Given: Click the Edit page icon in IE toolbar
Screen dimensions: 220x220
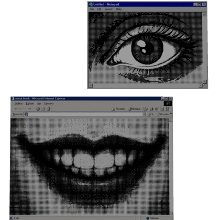Looking at the screenshot, I should (157, 109).
